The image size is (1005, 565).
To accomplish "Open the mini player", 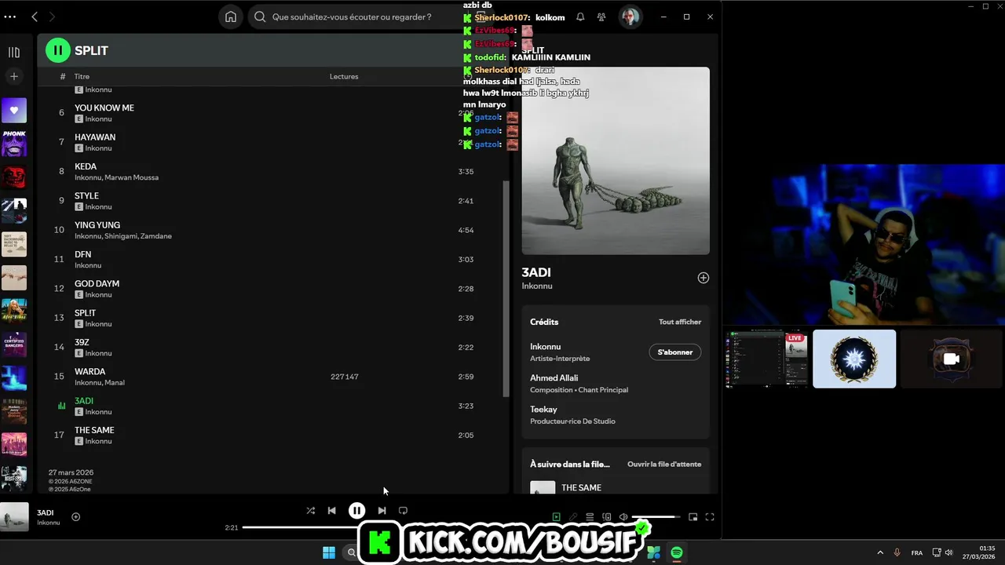I will [x=693, y=517].
